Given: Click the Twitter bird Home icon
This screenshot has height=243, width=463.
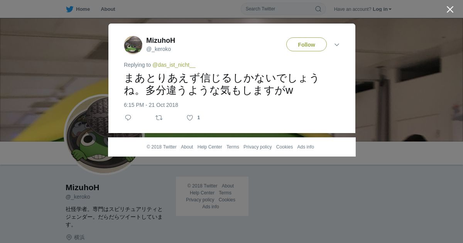Looking at the screenshot, I should pyautogui.click(x=69, y=9).
